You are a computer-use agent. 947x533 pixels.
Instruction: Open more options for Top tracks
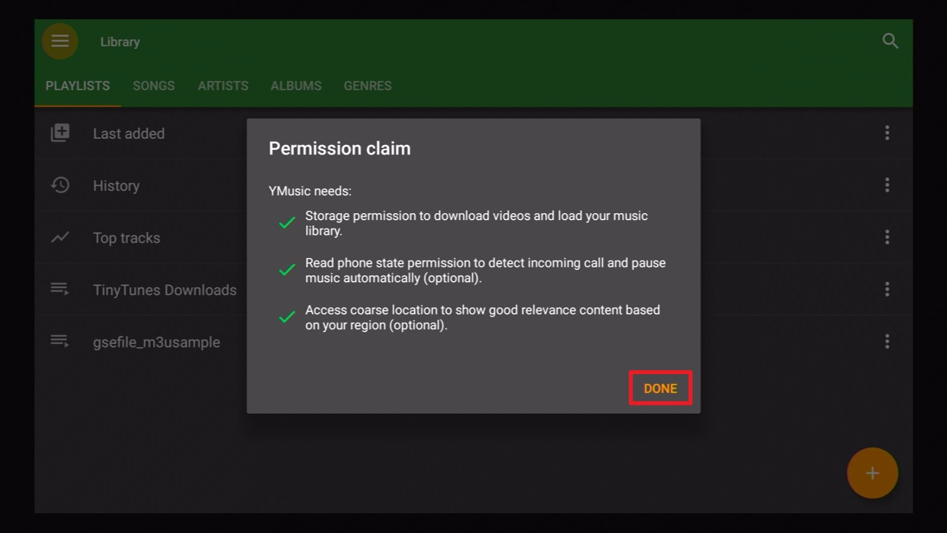tap(887, 237)
